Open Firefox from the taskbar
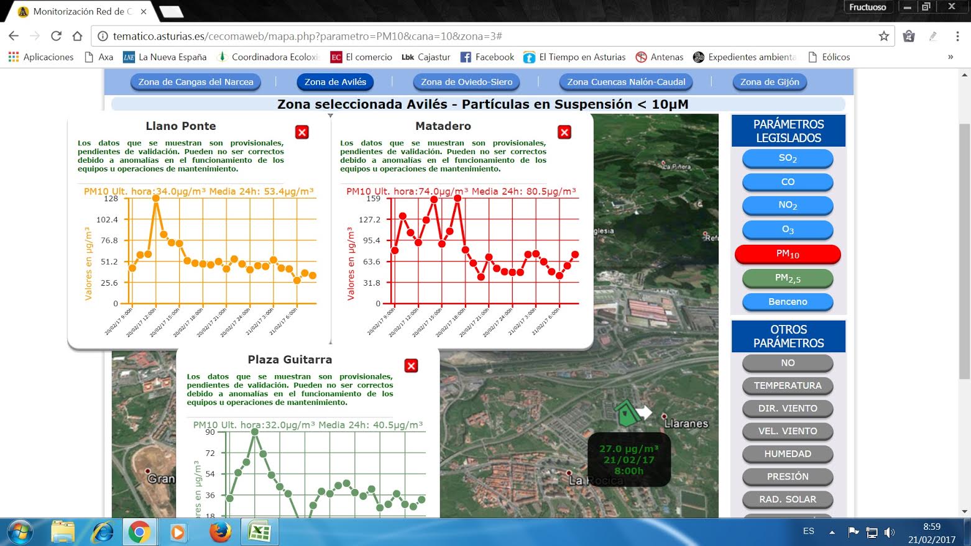Viewport: 971px width, 546px height. coord(219,532)
